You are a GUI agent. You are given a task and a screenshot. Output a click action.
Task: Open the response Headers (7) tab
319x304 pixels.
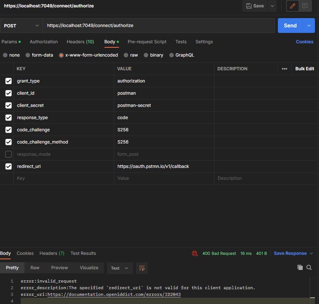tap(52, 253)
